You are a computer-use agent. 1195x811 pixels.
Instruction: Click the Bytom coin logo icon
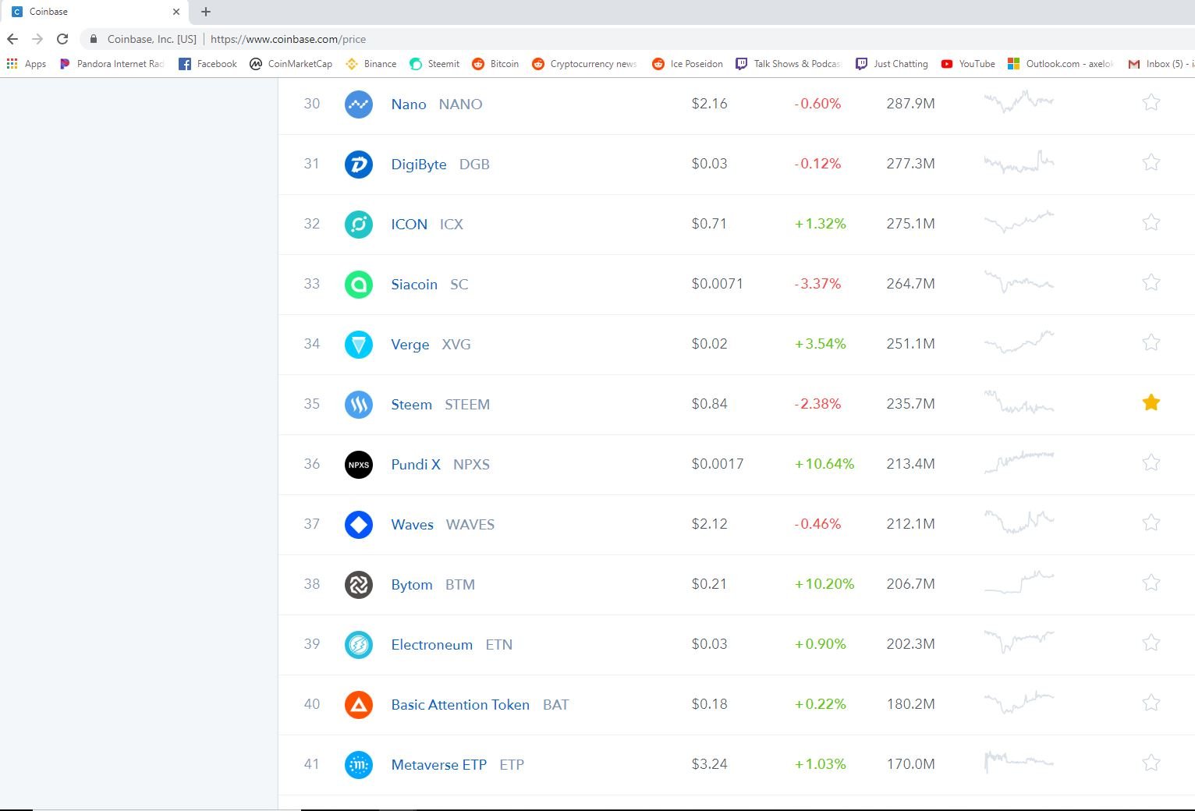(359, 585)
